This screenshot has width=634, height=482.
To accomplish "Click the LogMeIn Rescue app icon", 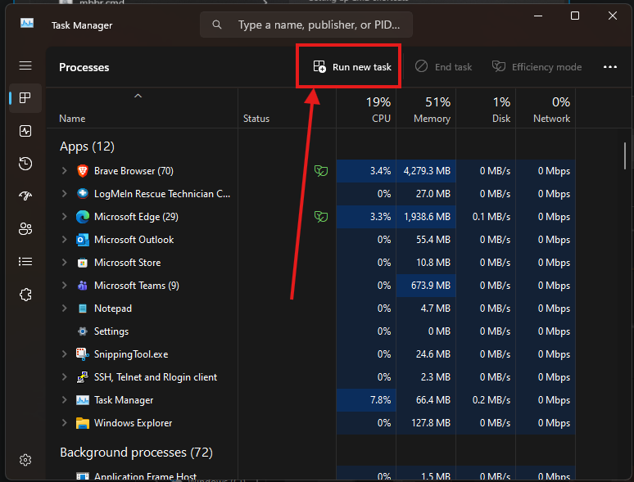I will click(x=83, y=193).
